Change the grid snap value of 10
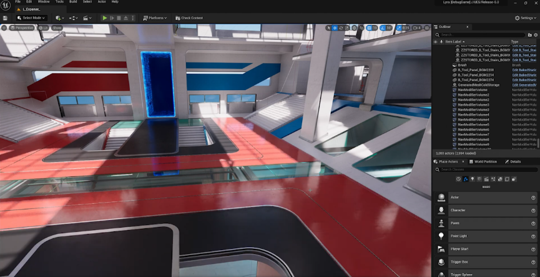The width and height of the screenshot is (540, 277). click(375, 28)
